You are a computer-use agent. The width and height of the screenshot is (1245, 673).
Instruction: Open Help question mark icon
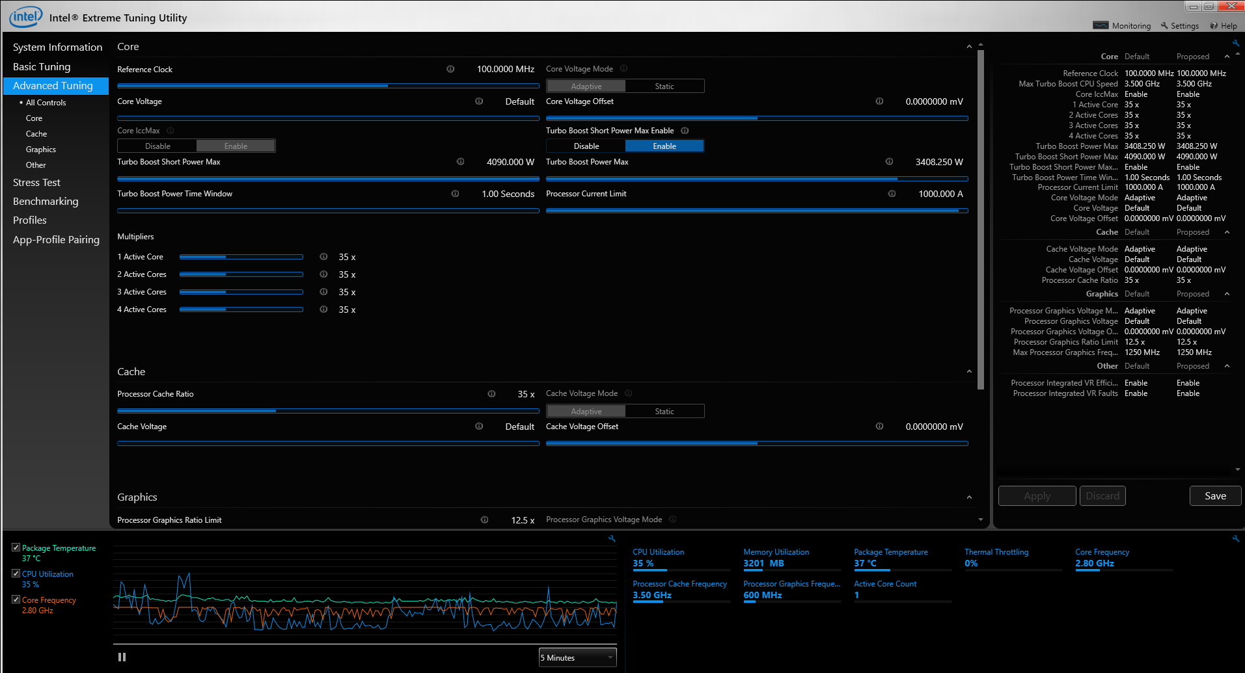tap(1214, 25)
